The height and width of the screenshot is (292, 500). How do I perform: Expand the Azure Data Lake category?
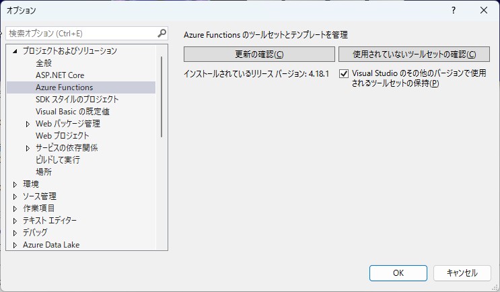(15, 245)
